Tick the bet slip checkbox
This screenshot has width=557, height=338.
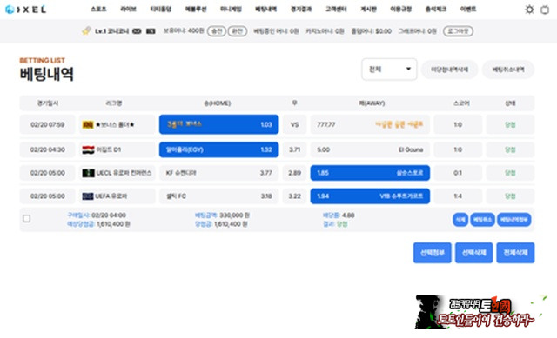tap(27, 218)
